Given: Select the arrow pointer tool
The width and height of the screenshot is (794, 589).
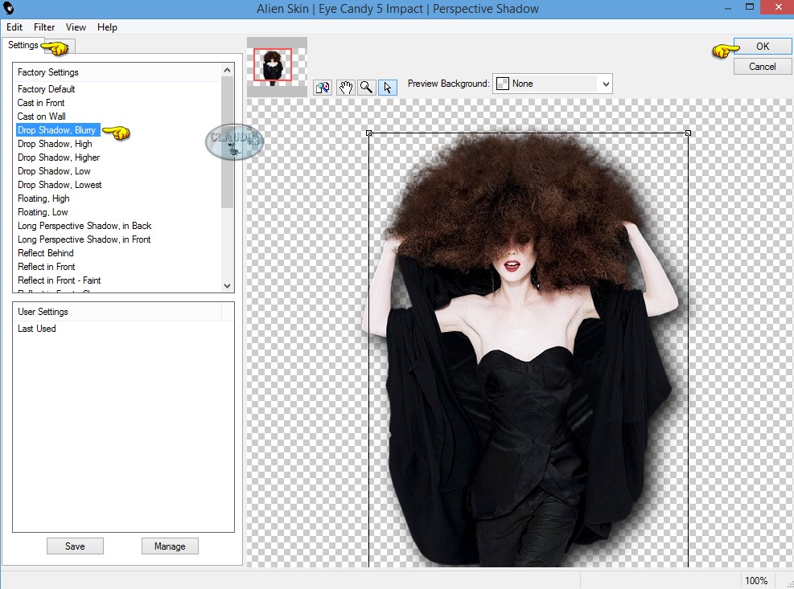Looking at the screenshot, I should click(388, 88).
